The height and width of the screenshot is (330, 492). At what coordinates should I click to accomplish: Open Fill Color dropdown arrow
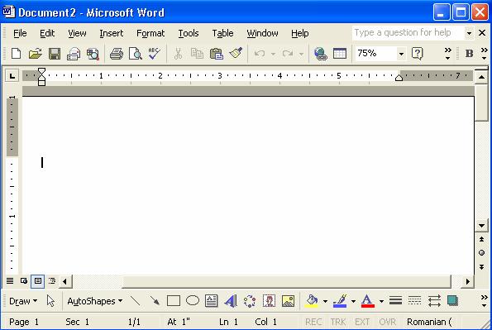pos(325,301)
